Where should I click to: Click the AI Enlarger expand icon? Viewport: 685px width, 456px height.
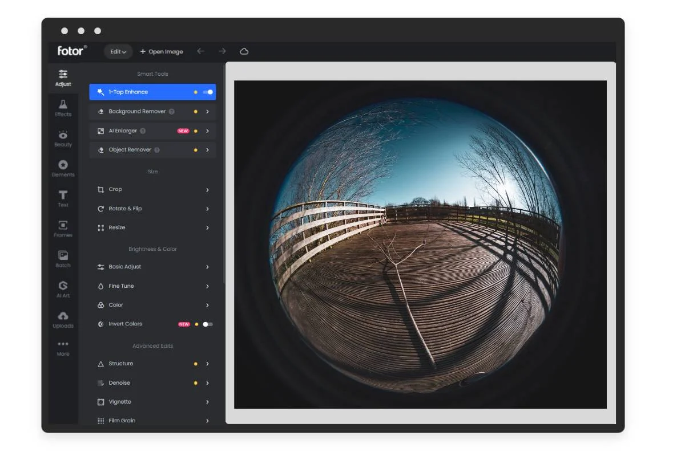[x=101, y=131]
